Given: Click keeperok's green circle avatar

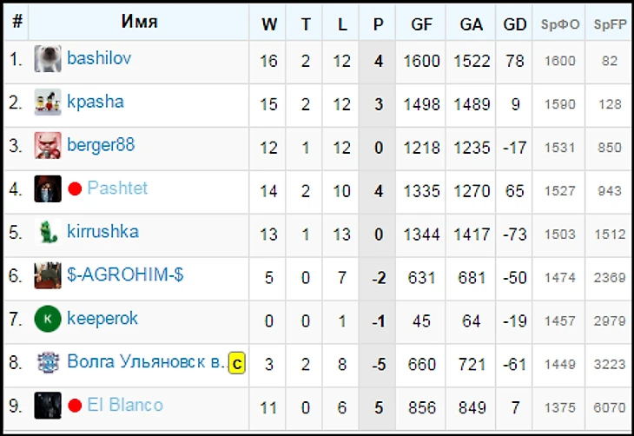Looking at the screenshot, I should click(x=48, y=319).
